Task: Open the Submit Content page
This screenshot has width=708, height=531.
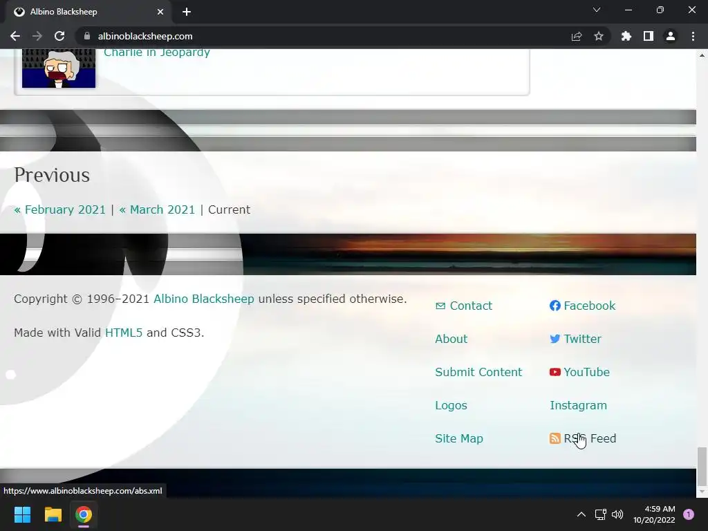Action: (478, 372)
